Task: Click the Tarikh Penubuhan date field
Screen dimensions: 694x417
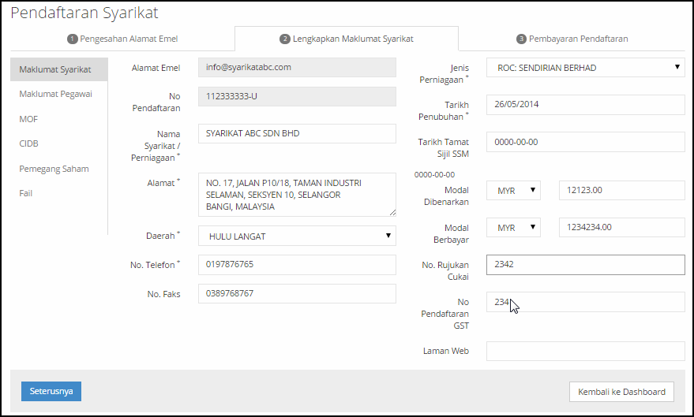Action: click(x=585, y=105)
